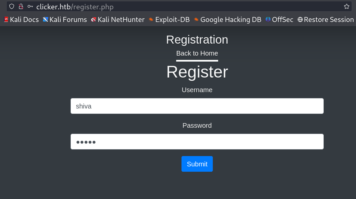Follow the Back to Home link

click(197, 53)
